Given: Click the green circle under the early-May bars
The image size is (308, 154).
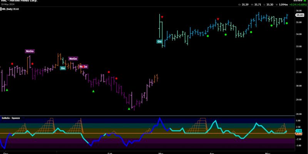Looking at the screenshot, I should [271, 25].
